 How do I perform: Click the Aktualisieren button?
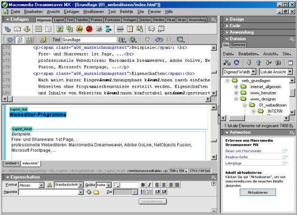click(258, 192)
